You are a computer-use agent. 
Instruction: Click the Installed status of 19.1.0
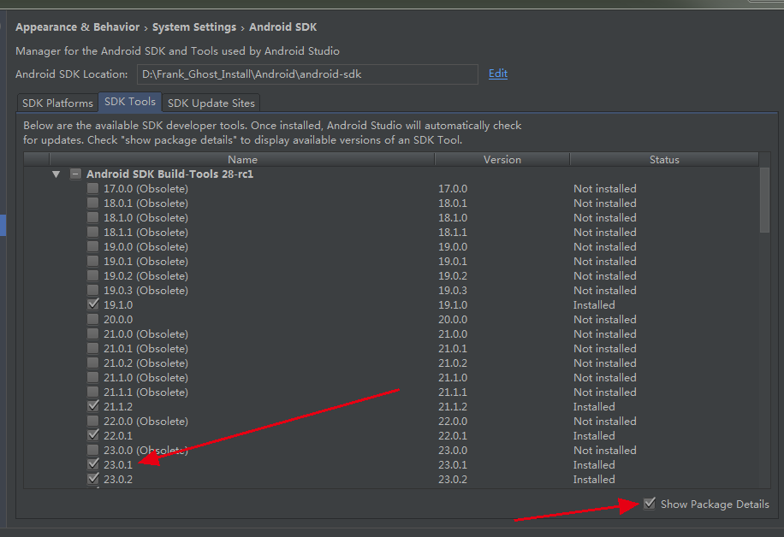[594, 304]
